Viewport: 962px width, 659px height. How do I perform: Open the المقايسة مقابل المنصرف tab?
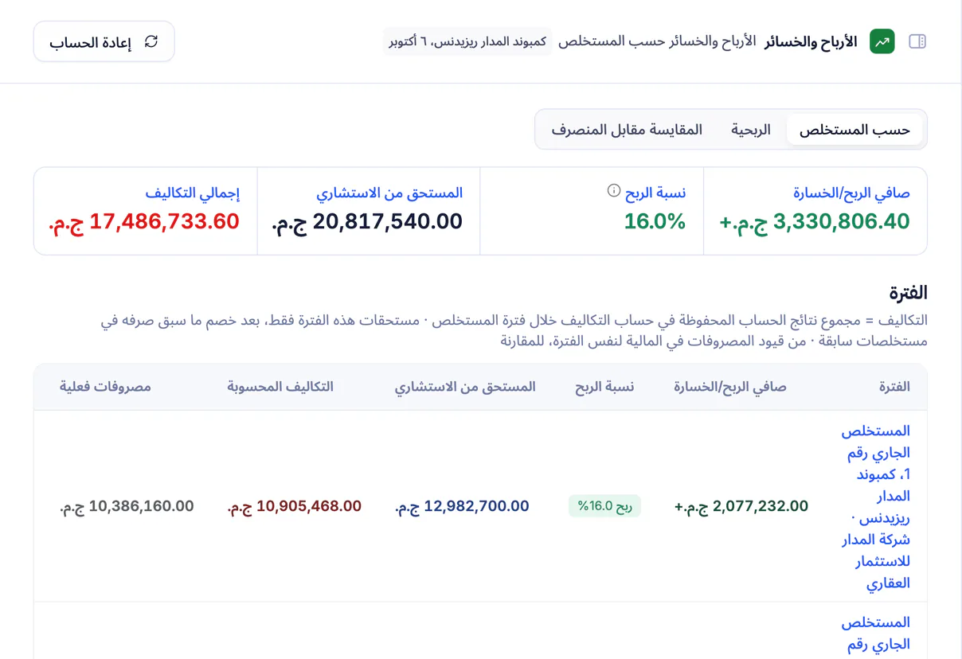[627, 129]
